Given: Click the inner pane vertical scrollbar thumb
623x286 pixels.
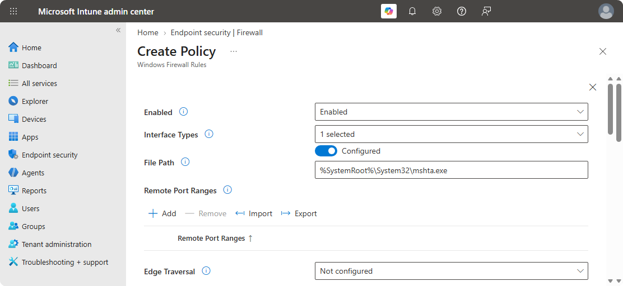Looking at the screenshot, I should tap(611, 109).
